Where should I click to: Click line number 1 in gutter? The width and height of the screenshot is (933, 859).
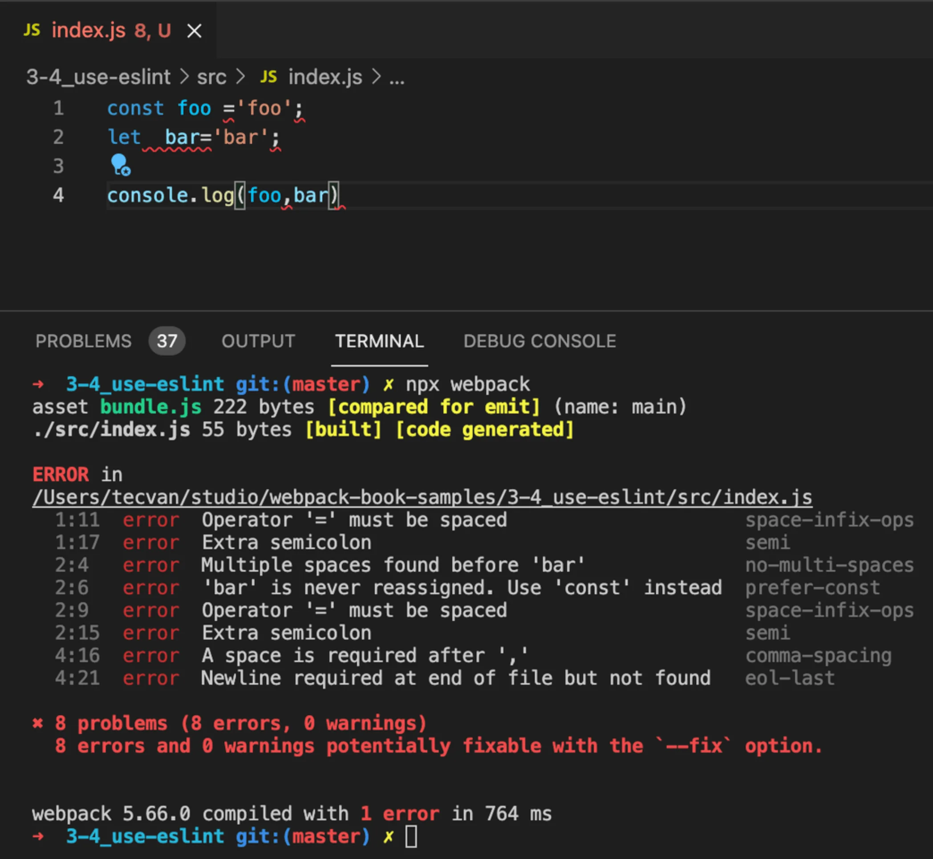click(58, 108)
